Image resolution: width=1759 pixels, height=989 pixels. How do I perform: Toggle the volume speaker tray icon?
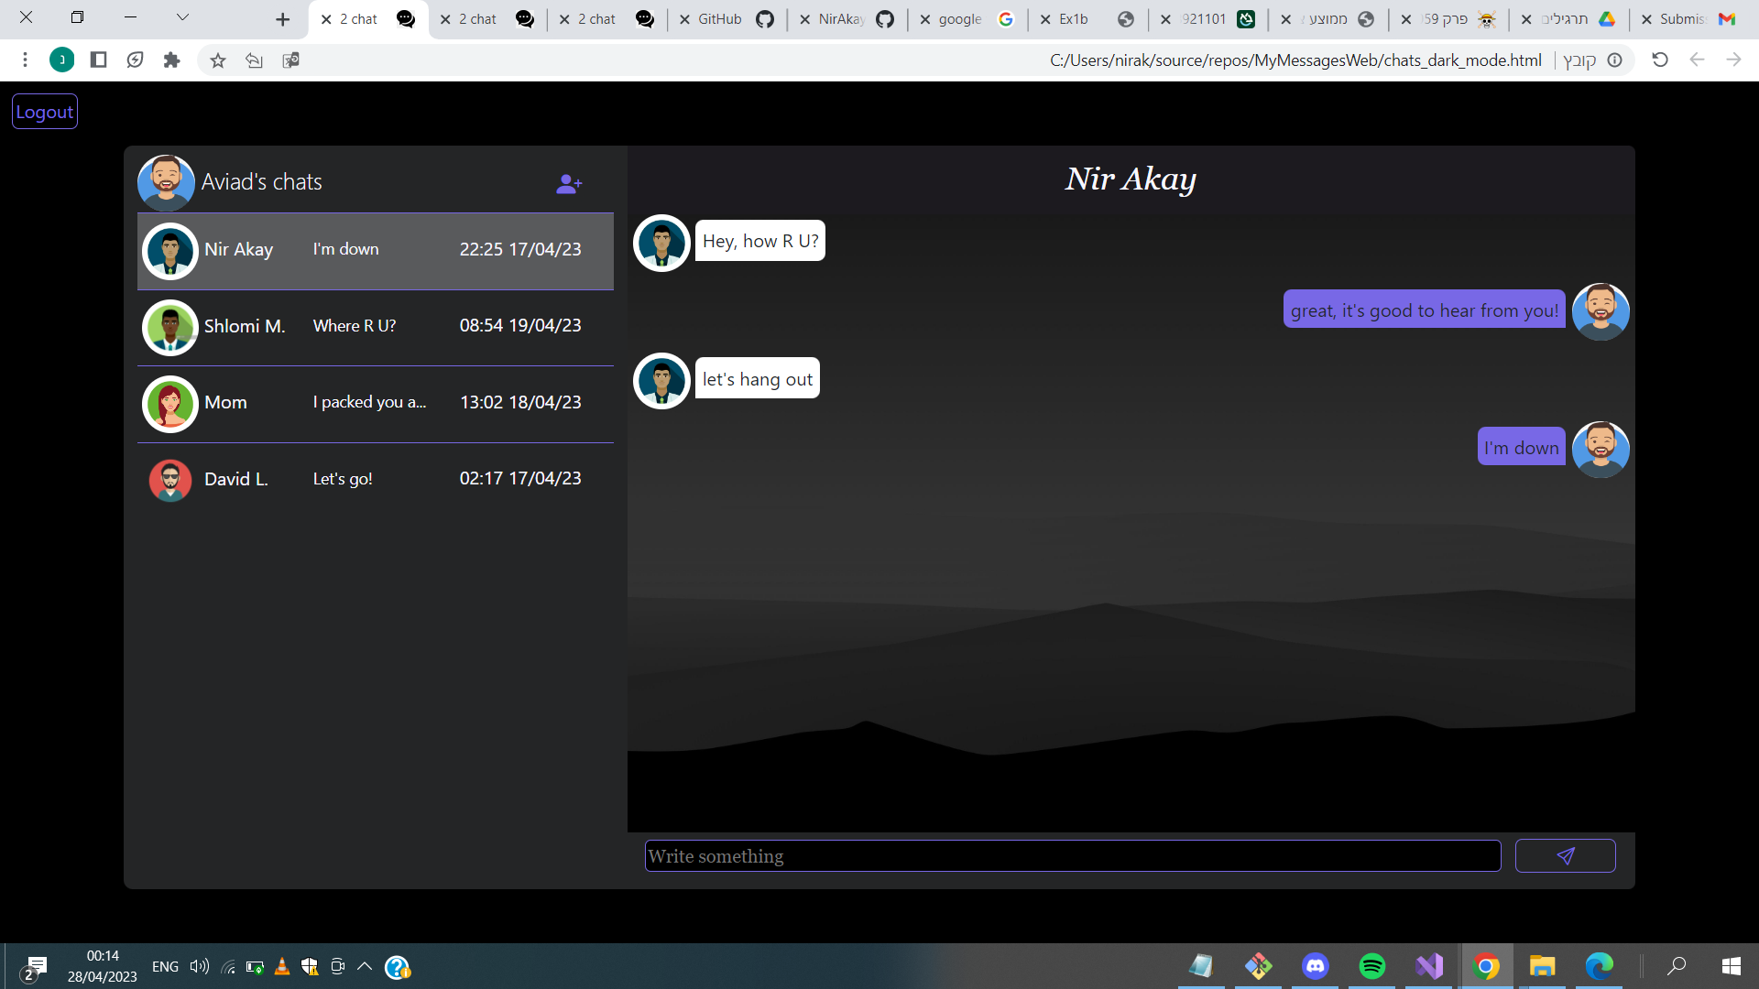coord(199,967)
